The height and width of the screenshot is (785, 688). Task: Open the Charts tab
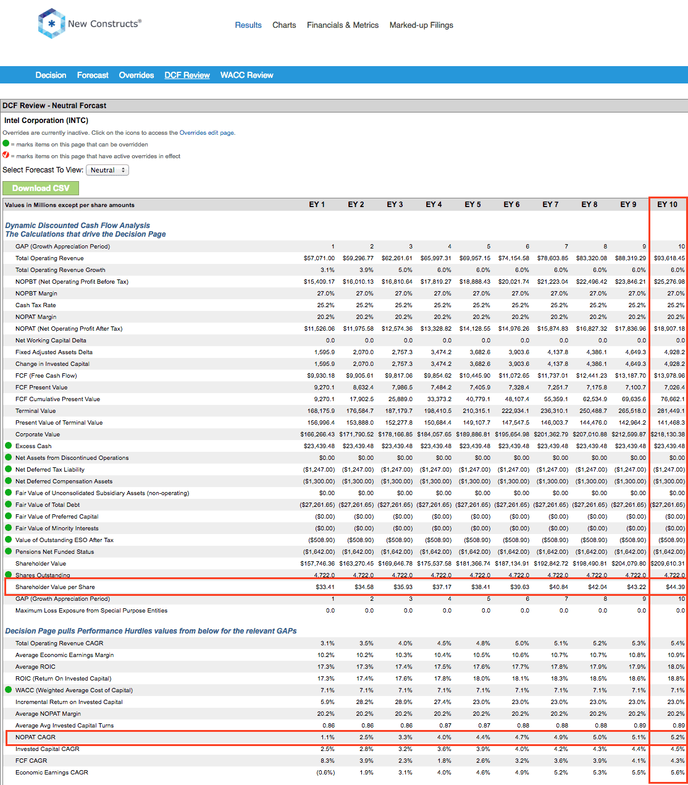pyautogui.click(x=284, y=25)
